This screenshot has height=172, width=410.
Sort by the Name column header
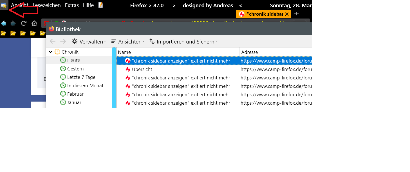point(178,52)
